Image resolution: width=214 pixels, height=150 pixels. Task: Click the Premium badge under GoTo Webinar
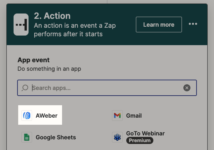coord(140,141)
